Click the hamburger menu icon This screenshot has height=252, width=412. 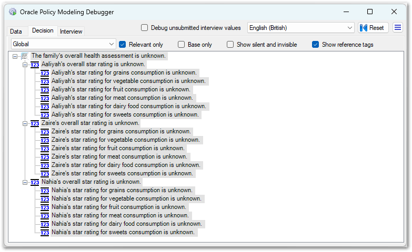398,27
